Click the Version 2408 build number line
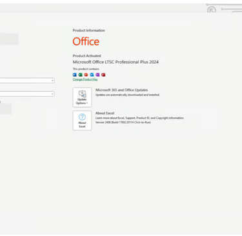 pyautogui.click(x=123, y=123)
